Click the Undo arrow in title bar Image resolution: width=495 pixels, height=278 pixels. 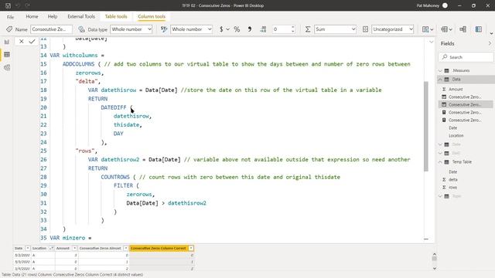(18, 5)
